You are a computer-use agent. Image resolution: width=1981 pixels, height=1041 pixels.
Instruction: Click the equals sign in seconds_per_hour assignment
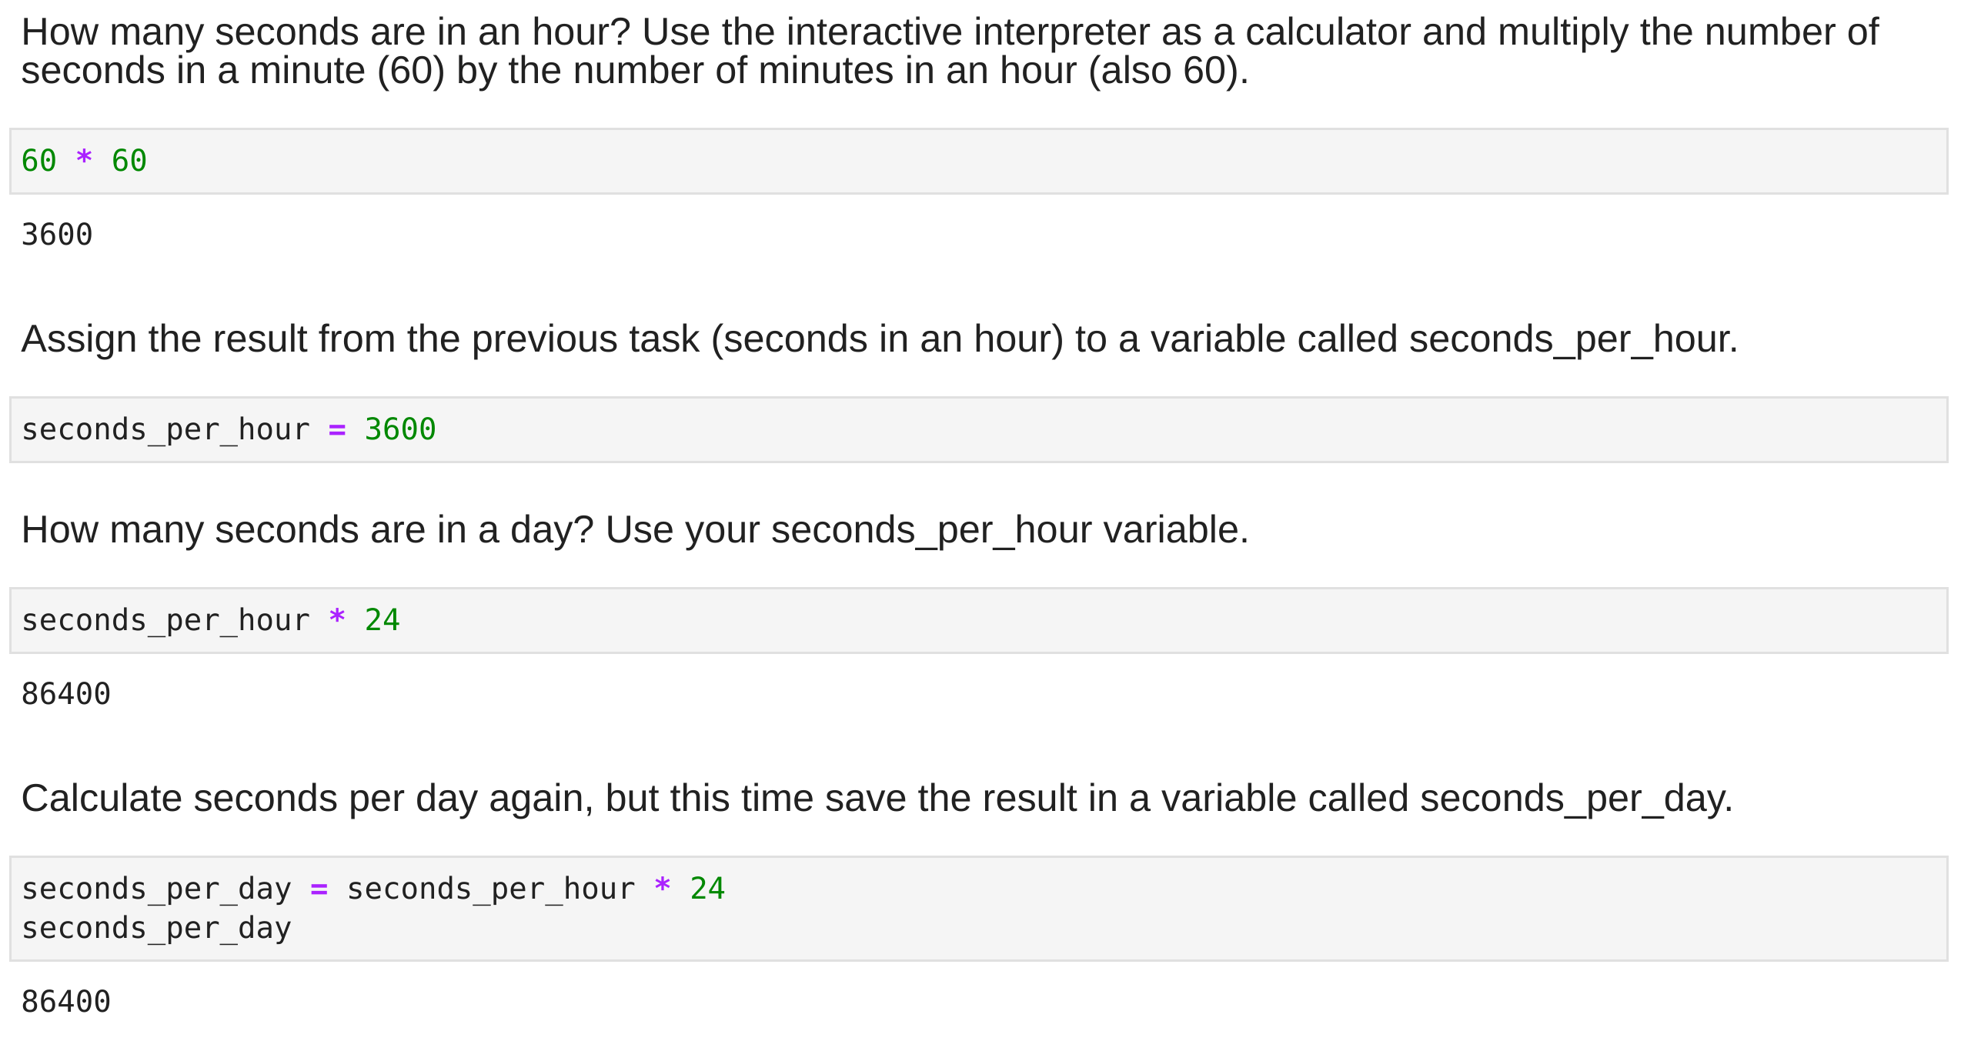click(x=336, y=429)
